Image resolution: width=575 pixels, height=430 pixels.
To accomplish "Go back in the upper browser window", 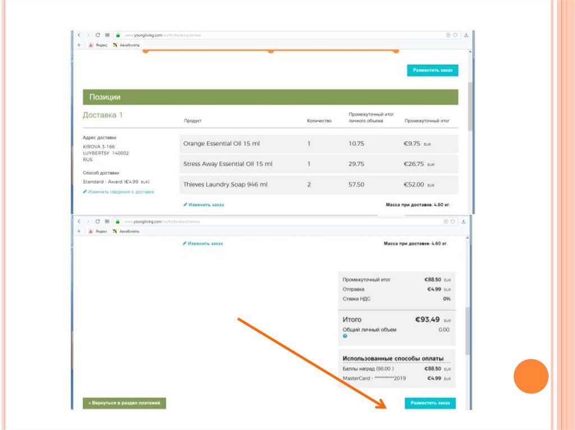I will point(79,35).
